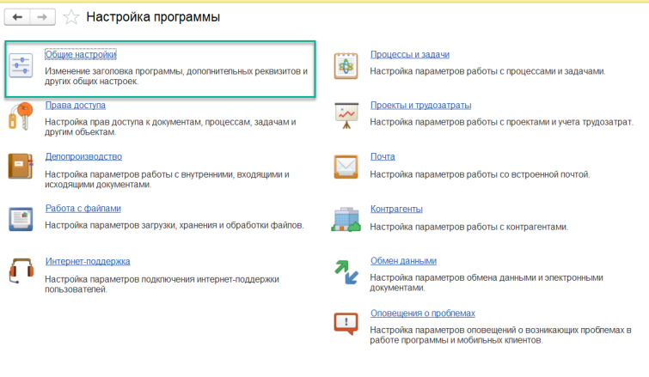Open the Общие настройки link
The height and width of the screenshot is (377, 649).
[80, 55]
